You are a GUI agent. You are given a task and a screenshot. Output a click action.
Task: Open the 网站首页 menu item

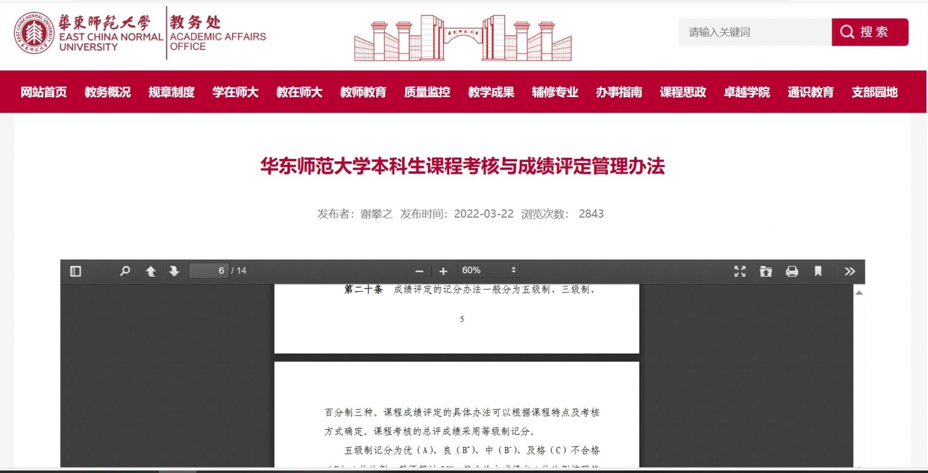click(43, 92)
